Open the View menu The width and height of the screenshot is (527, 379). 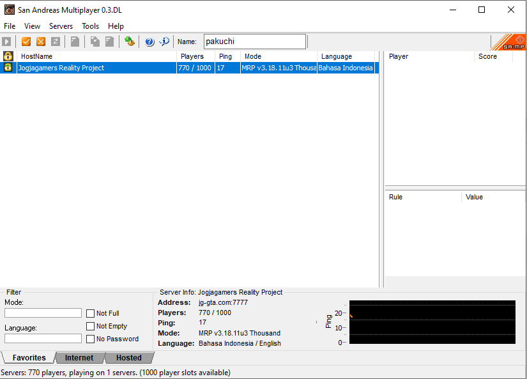[32, 26]
